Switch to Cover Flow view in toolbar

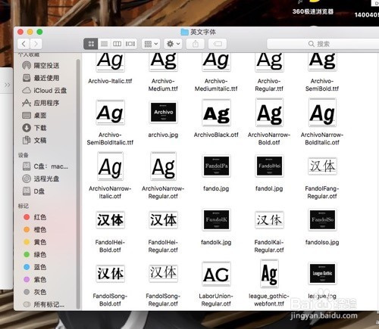click(130, 44)
